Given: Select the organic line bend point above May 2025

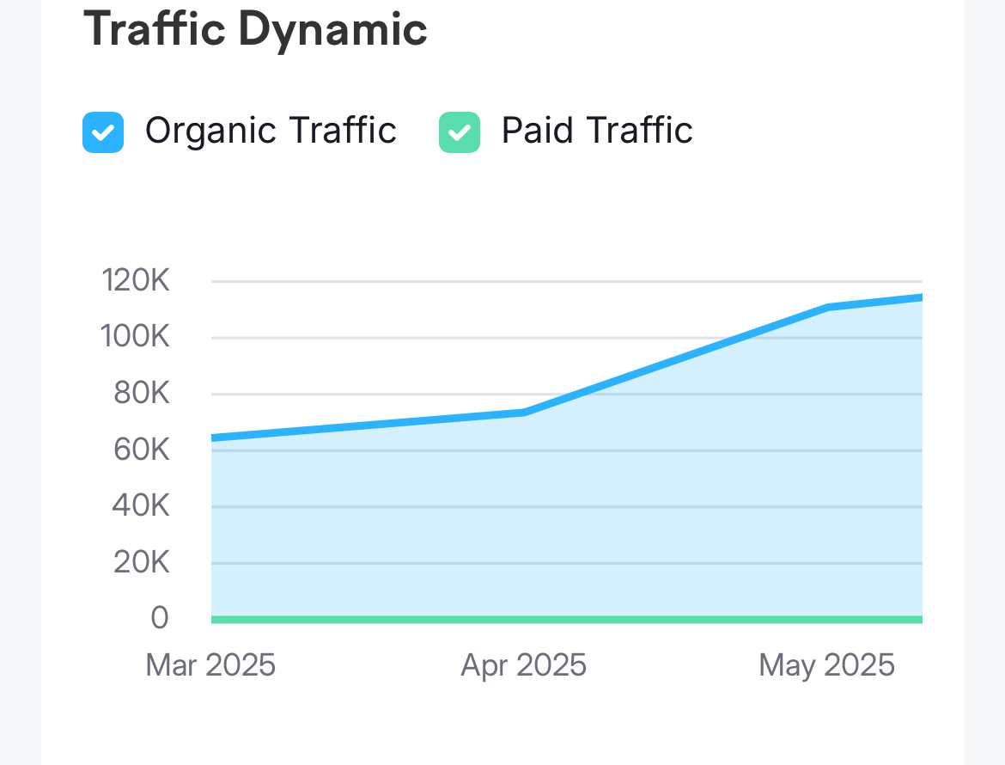Looking at the screenshot, I should (x=828, y=306).
